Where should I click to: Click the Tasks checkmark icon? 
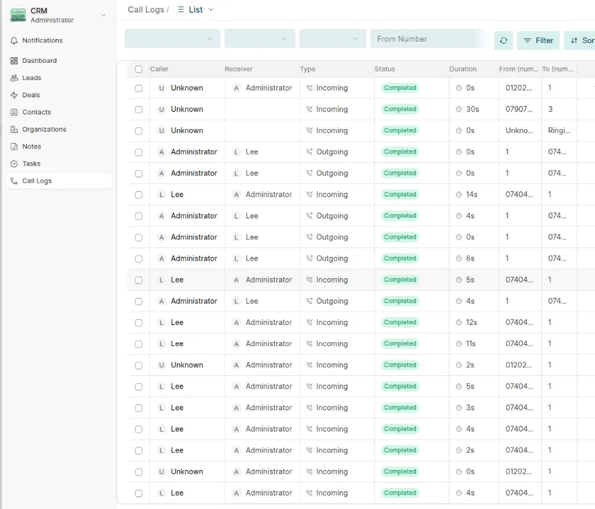pos(14,163)
